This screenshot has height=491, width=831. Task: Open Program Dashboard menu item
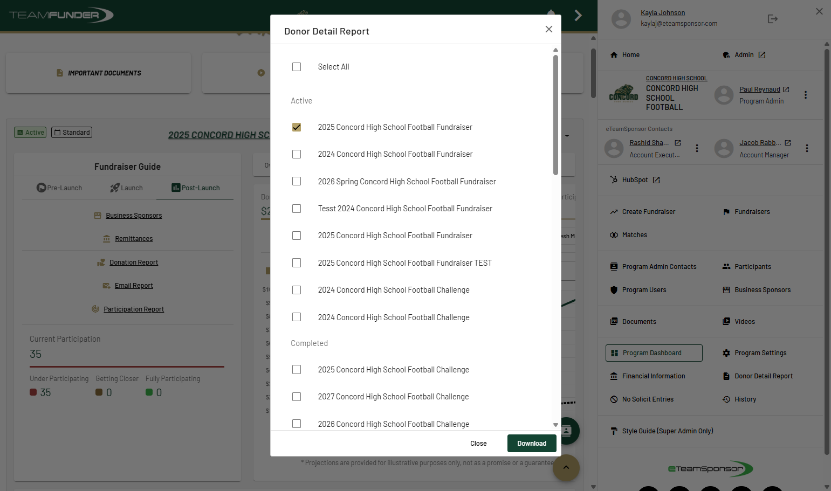click(x=654, y=353)
